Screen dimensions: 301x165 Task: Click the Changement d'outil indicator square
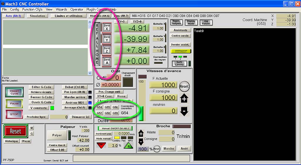pyautogui.click(x=128, y=82)
